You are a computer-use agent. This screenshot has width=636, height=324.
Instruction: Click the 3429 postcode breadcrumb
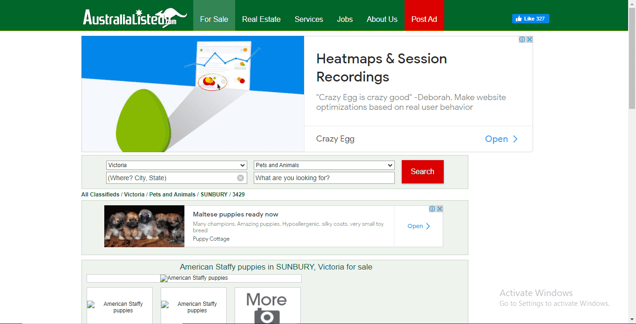coord(238,195)
